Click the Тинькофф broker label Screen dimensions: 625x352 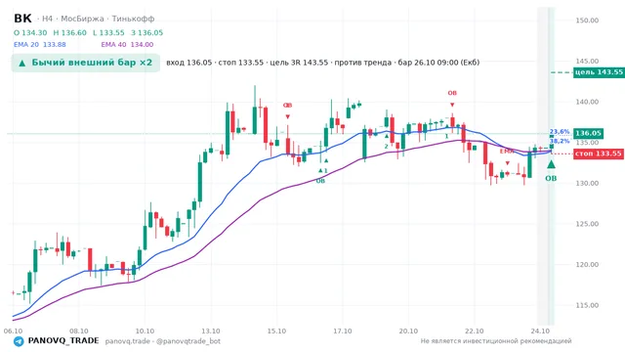click(x=133, y=19)
